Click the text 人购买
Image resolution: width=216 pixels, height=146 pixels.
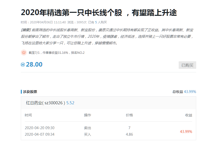click(102, 22)
